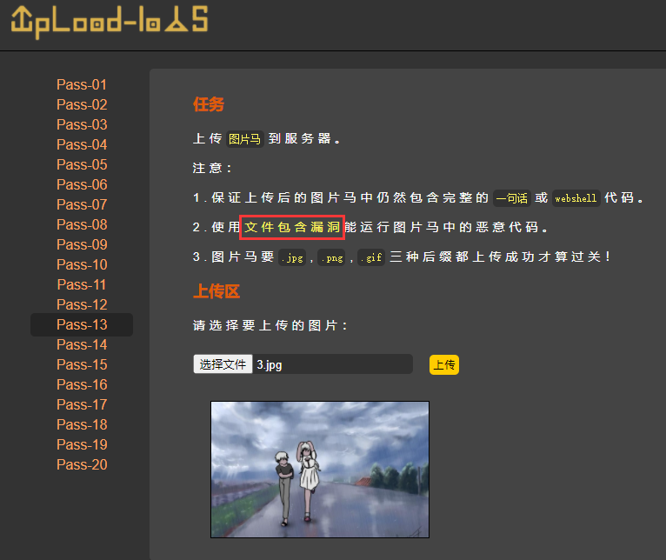This screenshot has width=666, height=560.
Task: Click the 一句话 highlighted tag
Action: [511, 198]
